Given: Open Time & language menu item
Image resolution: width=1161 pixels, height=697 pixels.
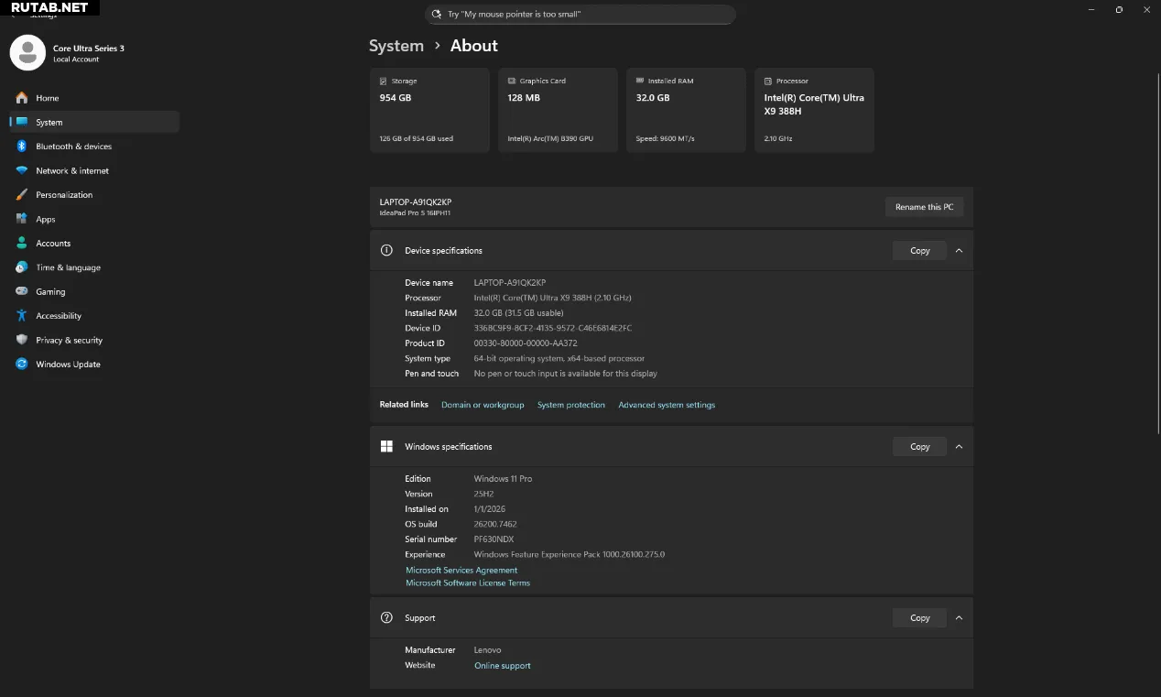Looking at the screenshot, I should pos(68,268).
